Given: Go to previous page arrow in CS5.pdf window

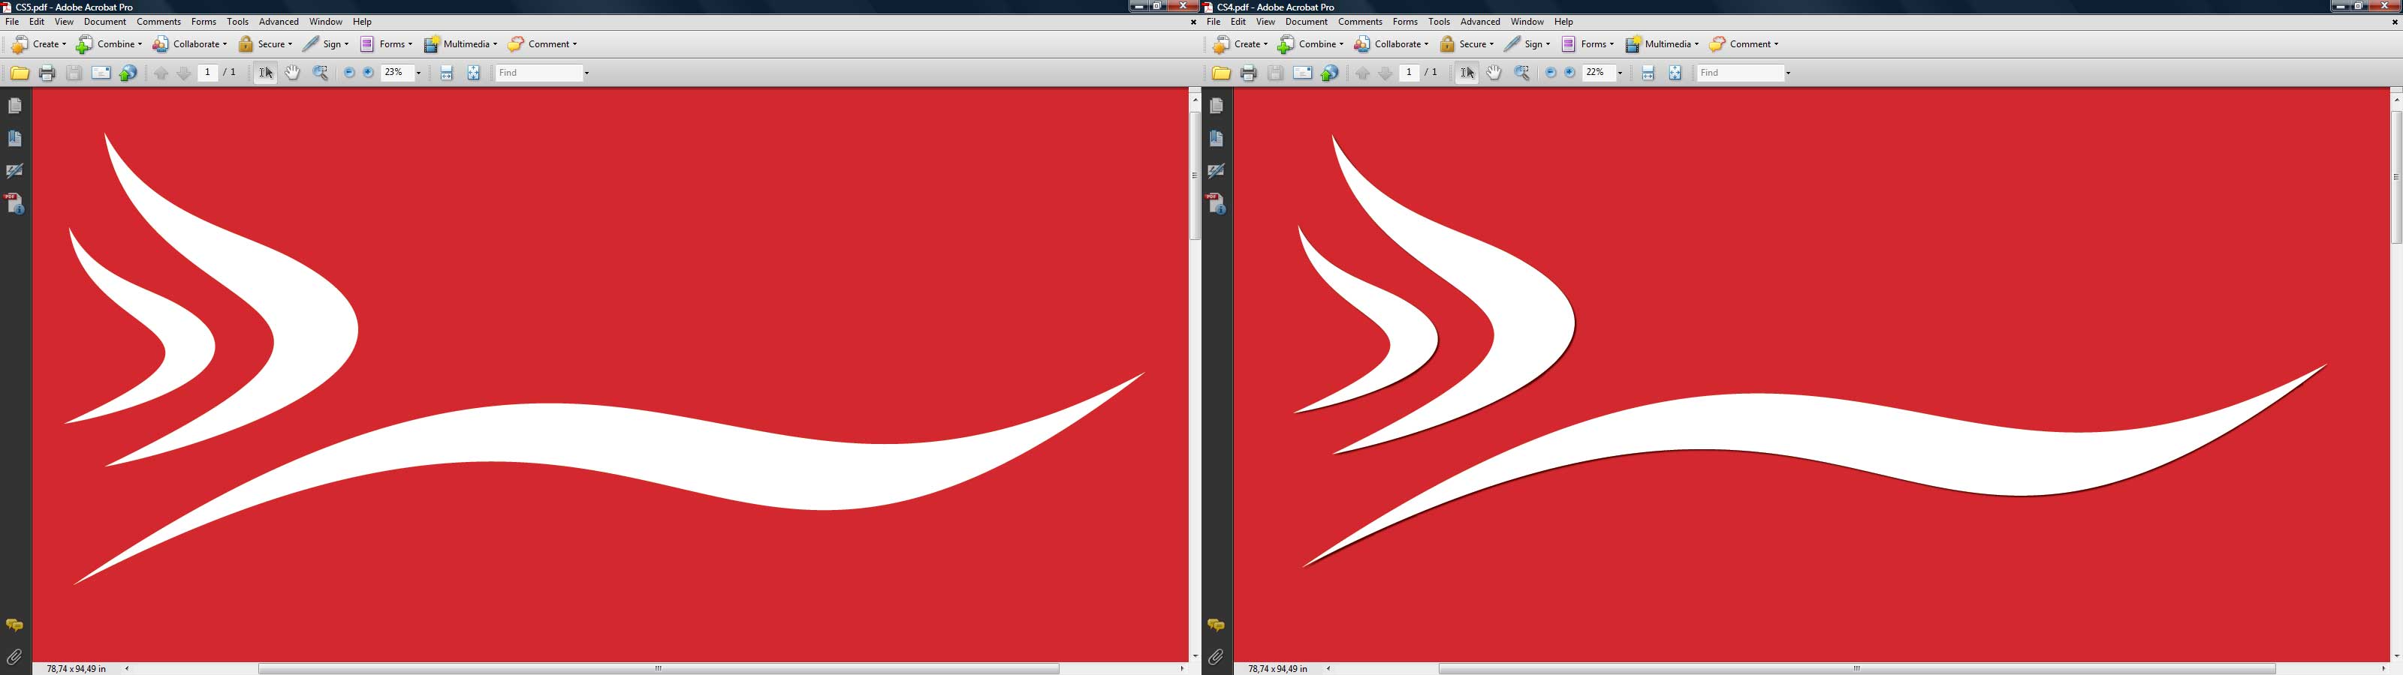Looking at the screenshot, I should [161, 73].
